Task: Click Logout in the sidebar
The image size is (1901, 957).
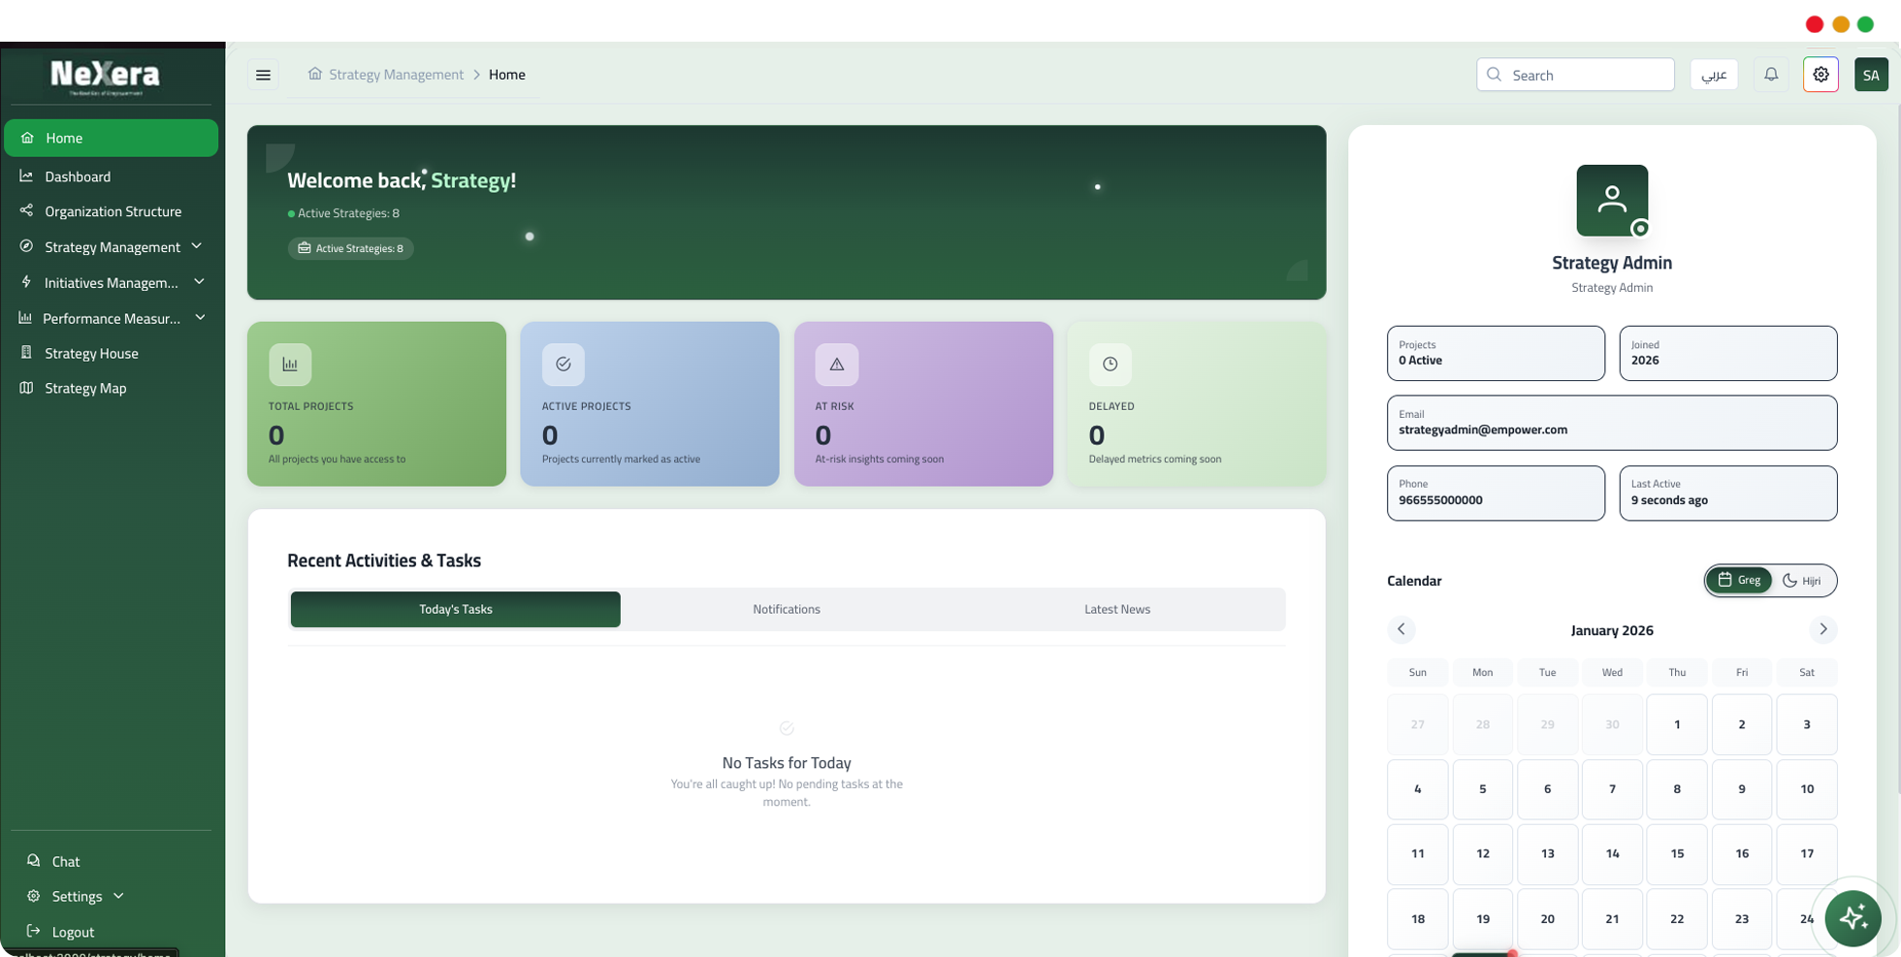Action: point(73,932)
